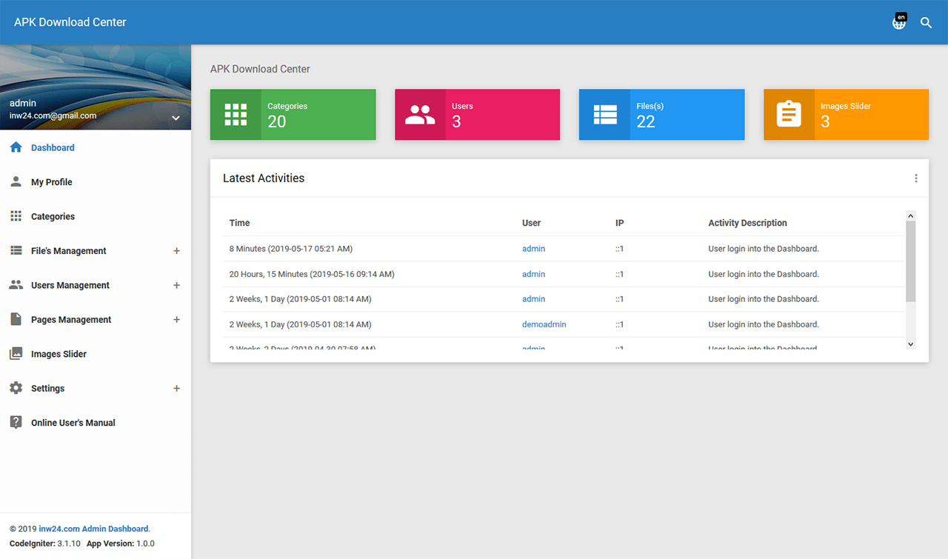948x559 pixels.
Task: Click the Dashboard home icon
Action: 16,147
